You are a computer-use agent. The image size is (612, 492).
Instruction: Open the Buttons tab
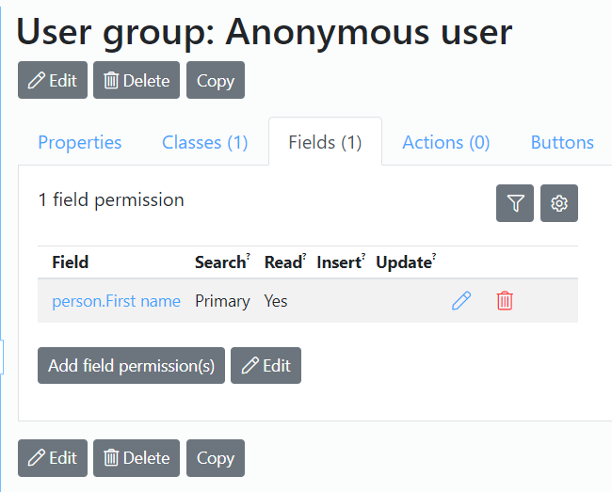pyautogui.click(x=562, y=142)
